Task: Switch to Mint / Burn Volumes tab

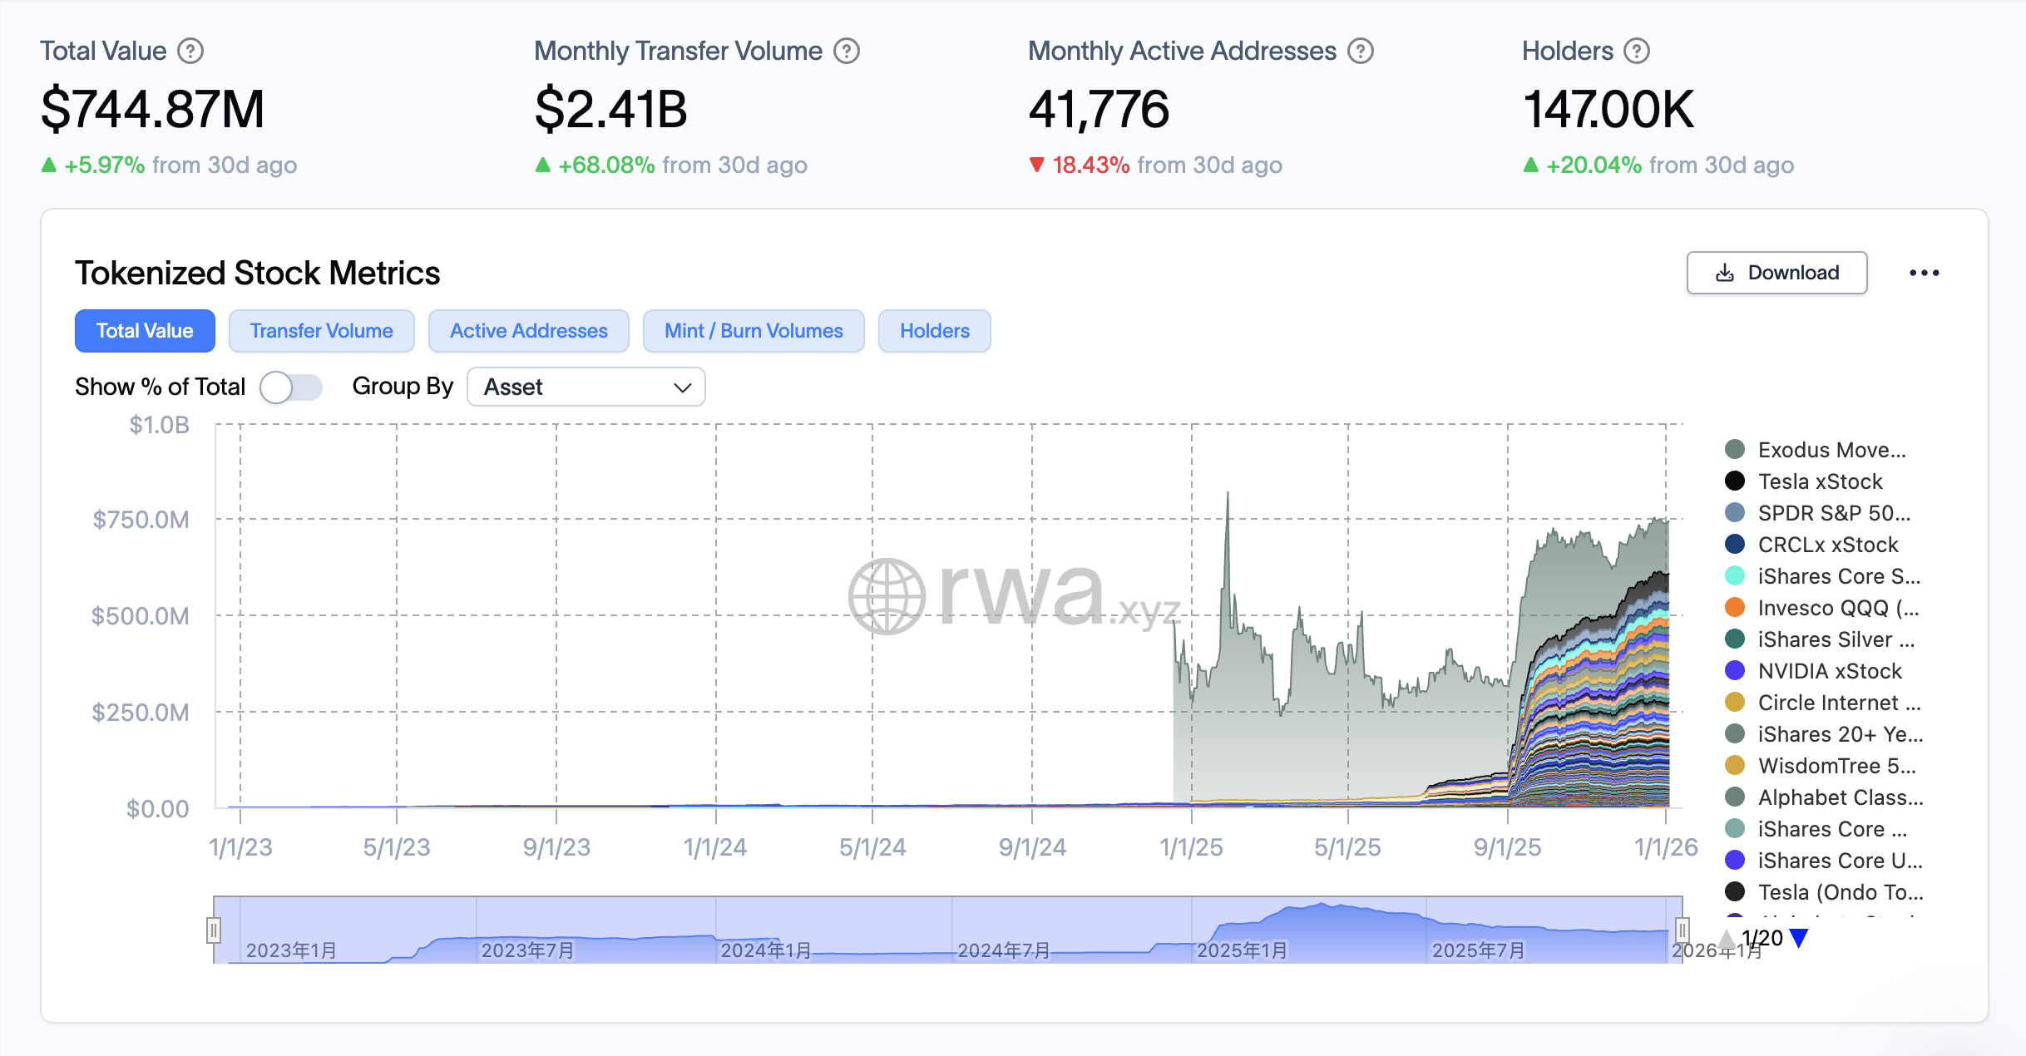Action: click(753, 331)
